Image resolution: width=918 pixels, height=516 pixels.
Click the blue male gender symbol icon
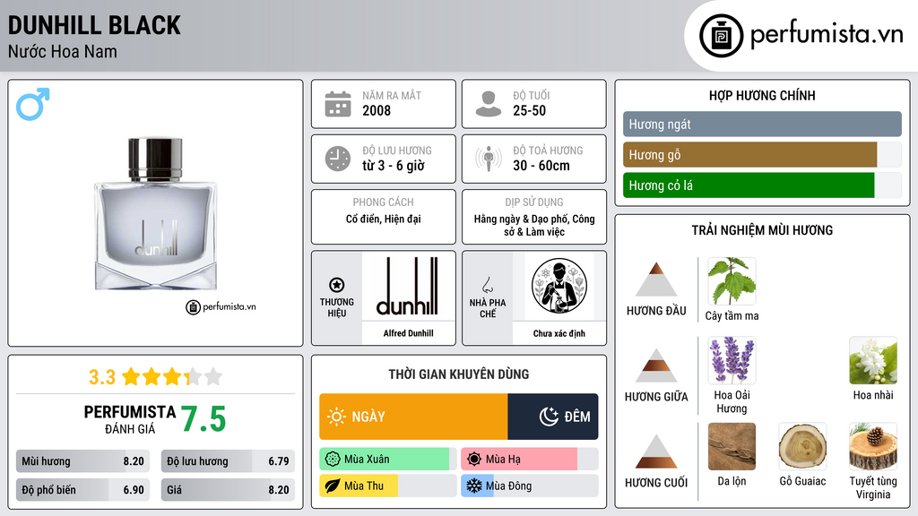click(33, 104)
